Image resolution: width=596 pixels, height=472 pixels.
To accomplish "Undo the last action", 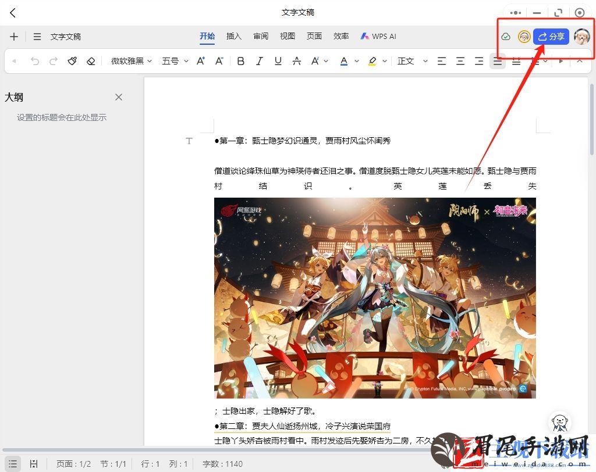I will coord(35,61).
